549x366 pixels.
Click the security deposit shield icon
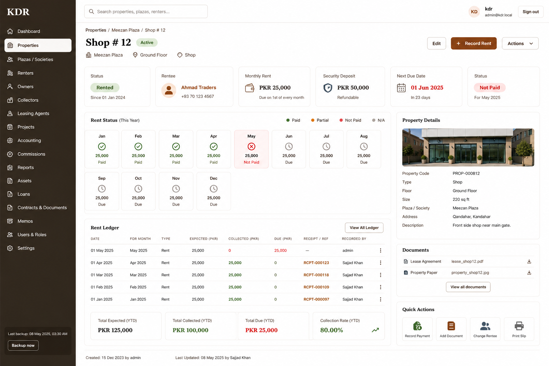point(328,88)
